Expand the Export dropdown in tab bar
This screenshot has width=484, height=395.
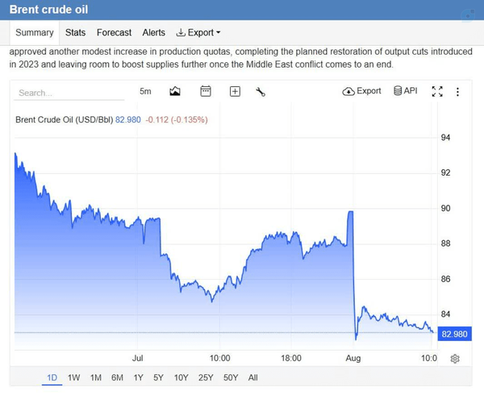point(198,32)
